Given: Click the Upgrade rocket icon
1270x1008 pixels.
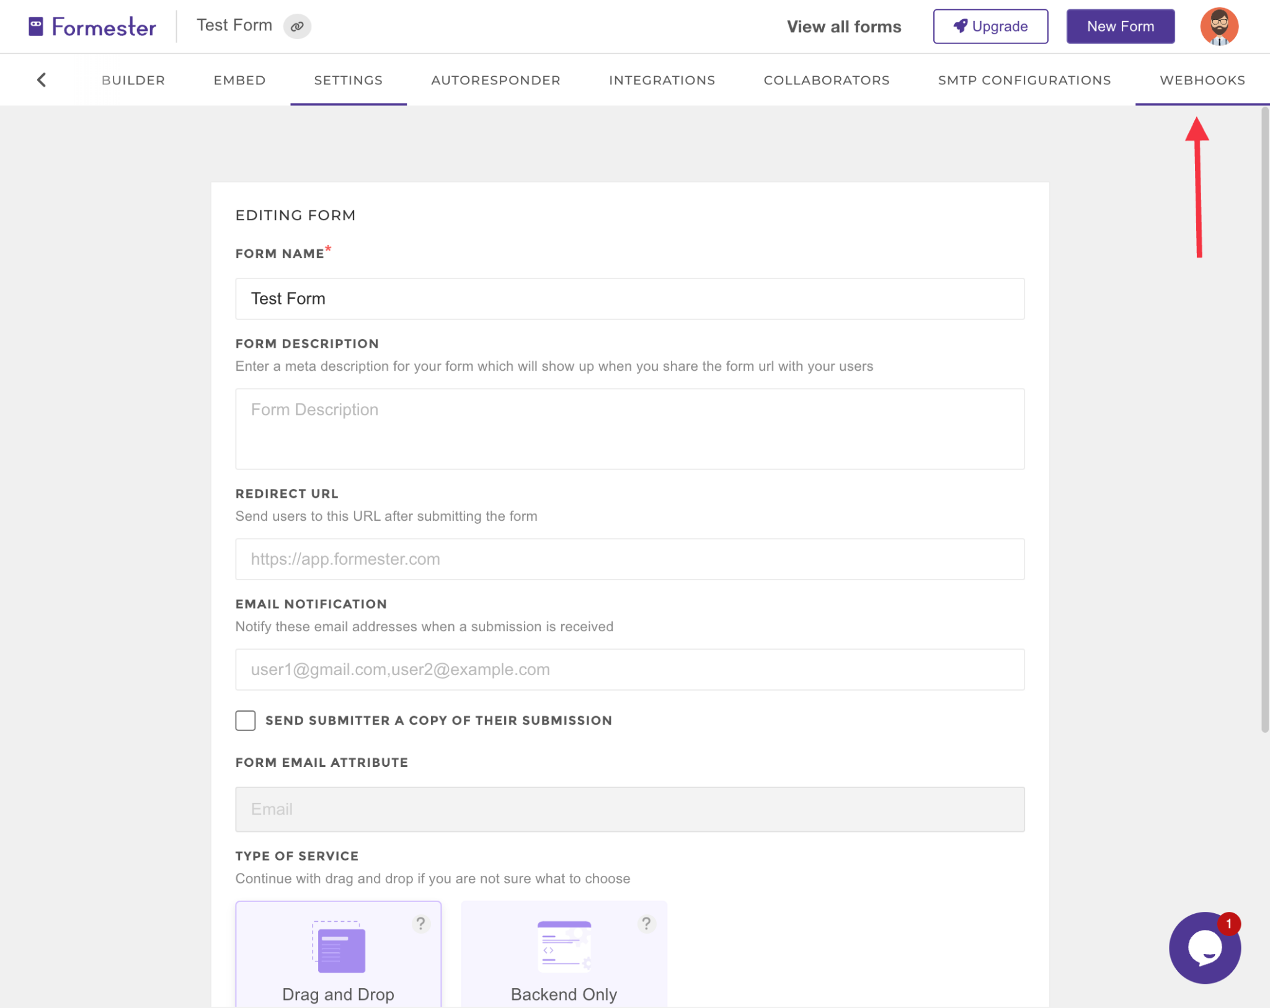Looking at the screenshot, I should click(x=961, y=26).
